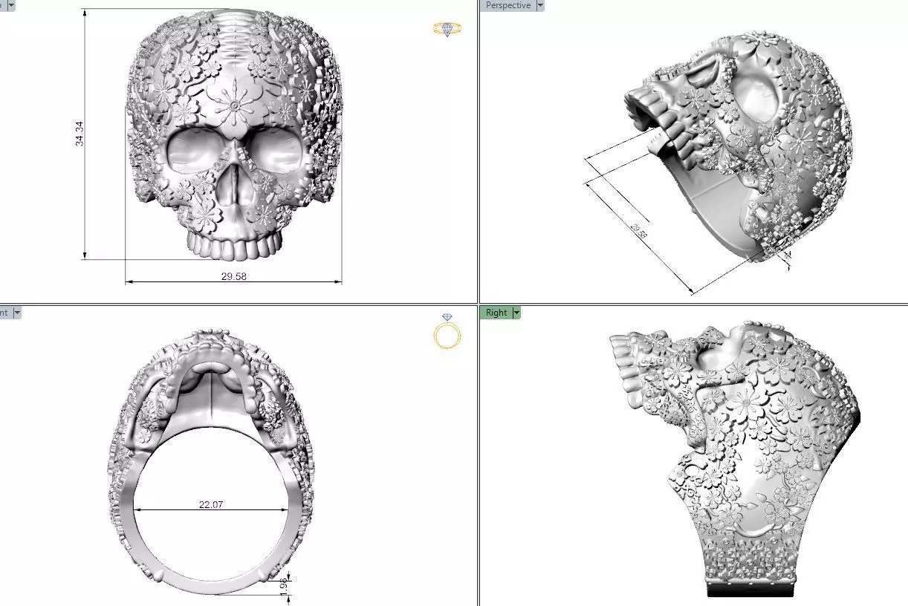Click the side-view diamond ring icon
Viewport: 908px width, 606px height.
(447, 30)
